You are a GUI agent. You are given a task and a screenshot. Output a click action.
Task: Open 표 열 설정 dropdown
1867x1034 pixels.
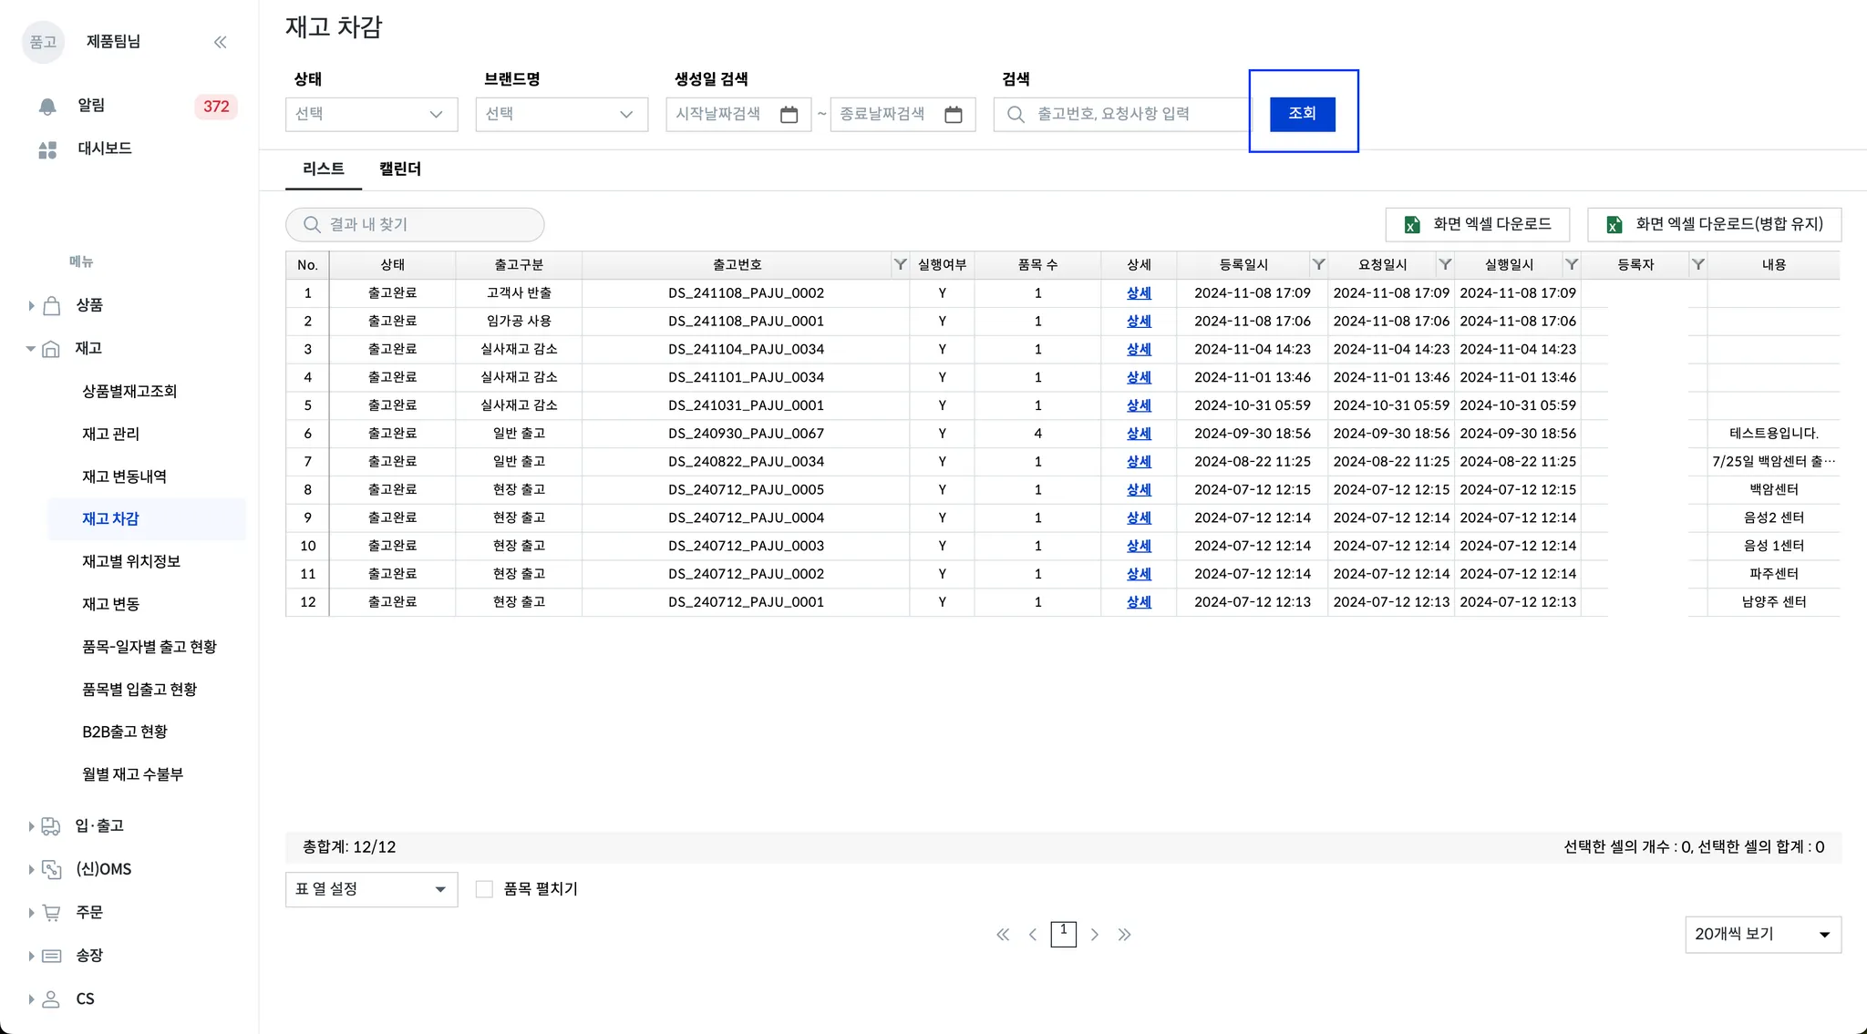[x=371, y=889]
